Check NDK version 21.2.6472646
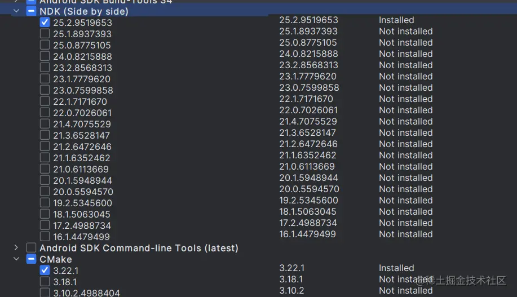 [x=45, y=146]
